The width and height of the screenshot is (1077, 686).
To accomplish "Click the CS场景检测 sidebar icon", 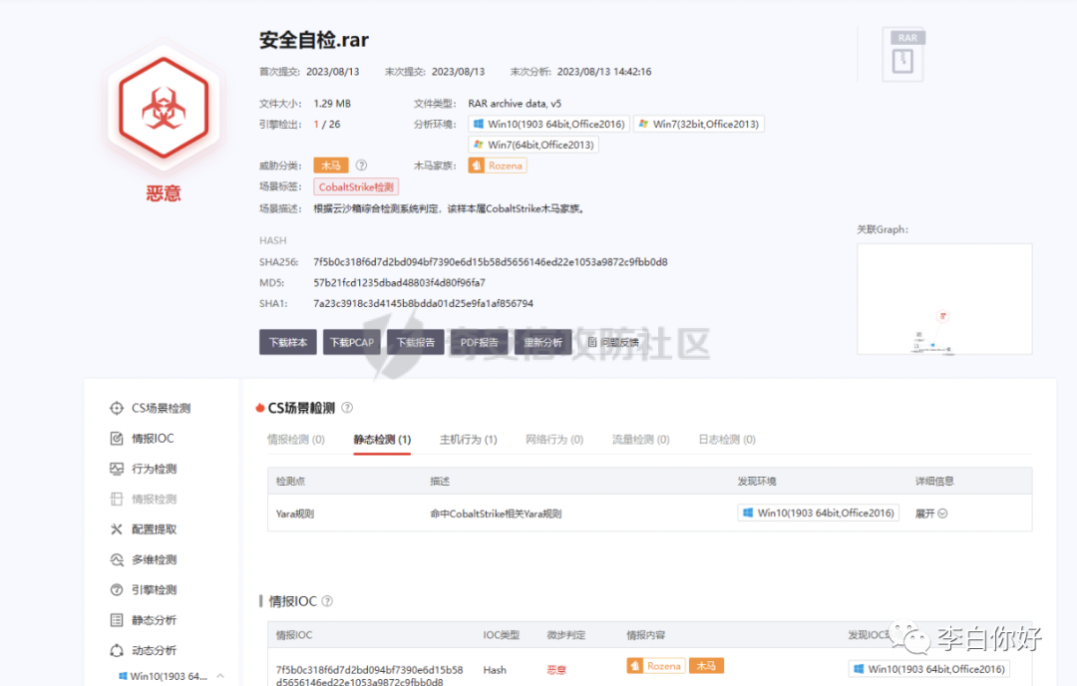I will [x=116, y=408].
